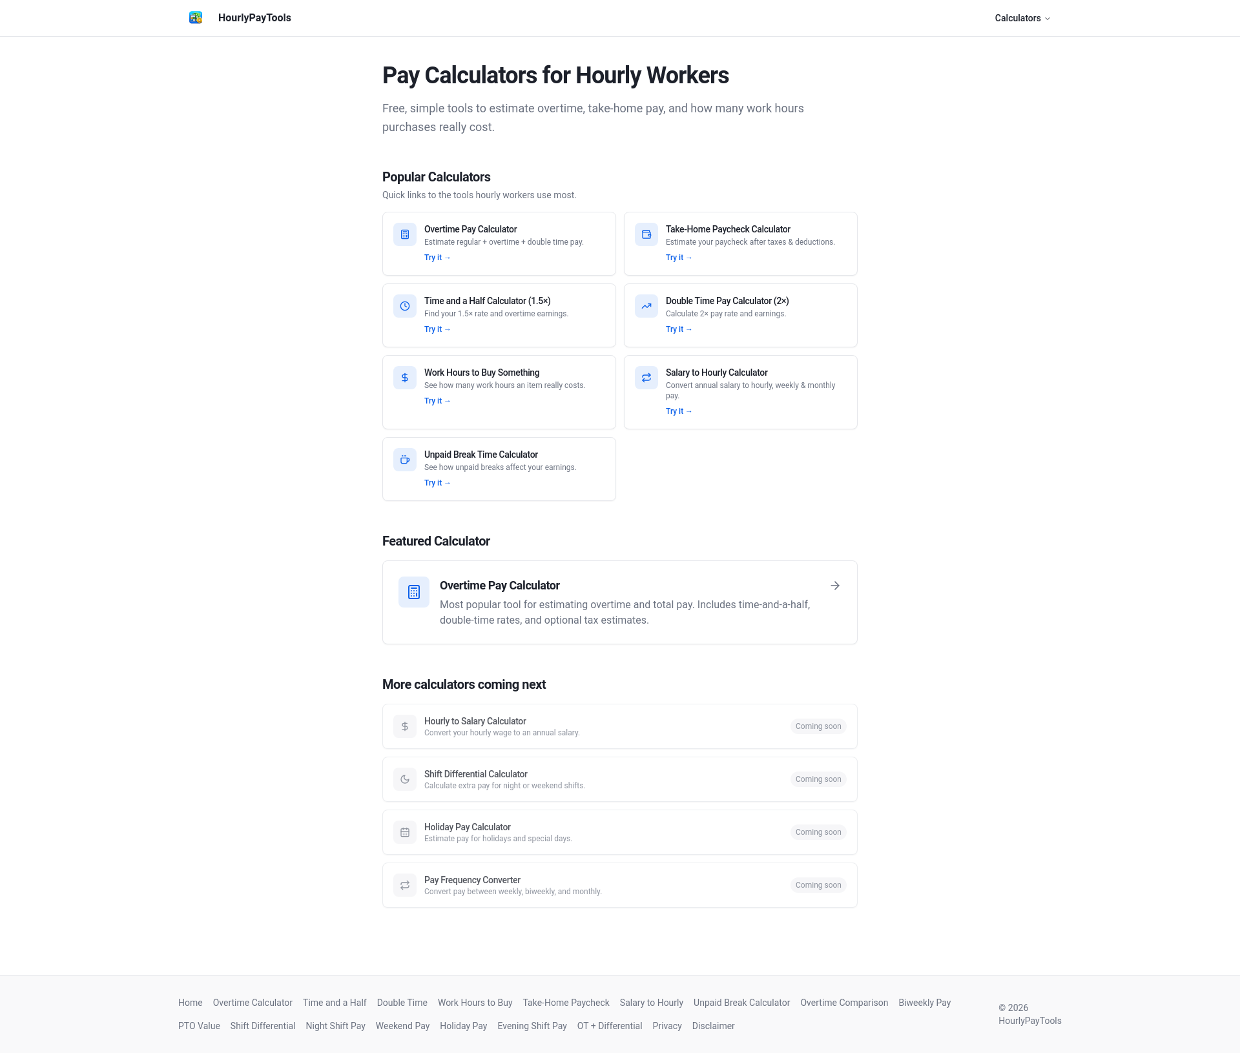Viewport: 1240px width, 1053px height.
Task: Open Home link in footer
Action: point(190,1003)
